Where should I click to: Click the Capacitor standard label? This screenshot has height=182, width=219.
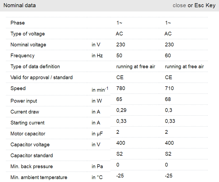32,156
